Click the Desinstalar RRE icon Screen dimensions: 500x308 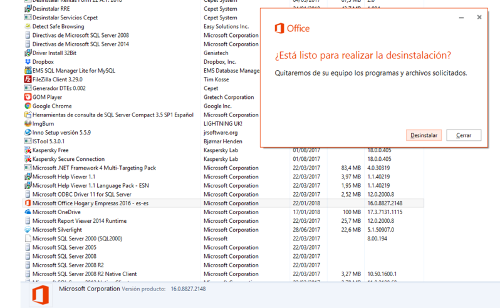28,9
